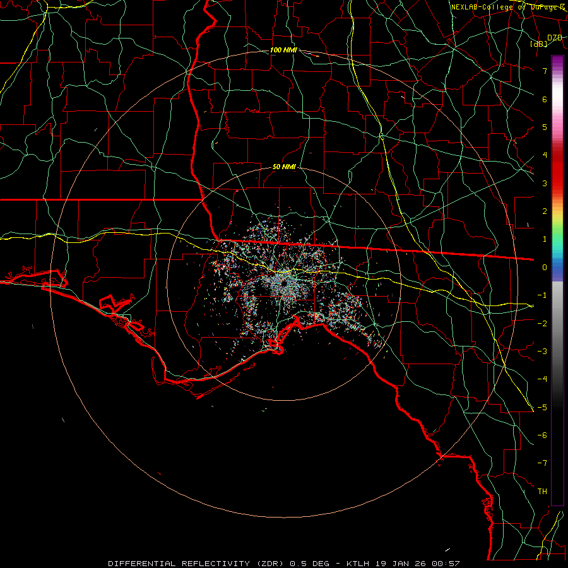Click the TH label on the color scale
The image size is (568, 568).
click(542, 491)
